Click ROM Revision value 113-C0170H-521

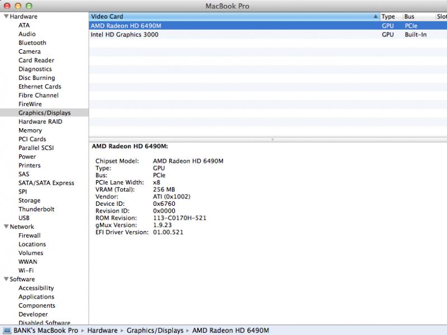179,218
